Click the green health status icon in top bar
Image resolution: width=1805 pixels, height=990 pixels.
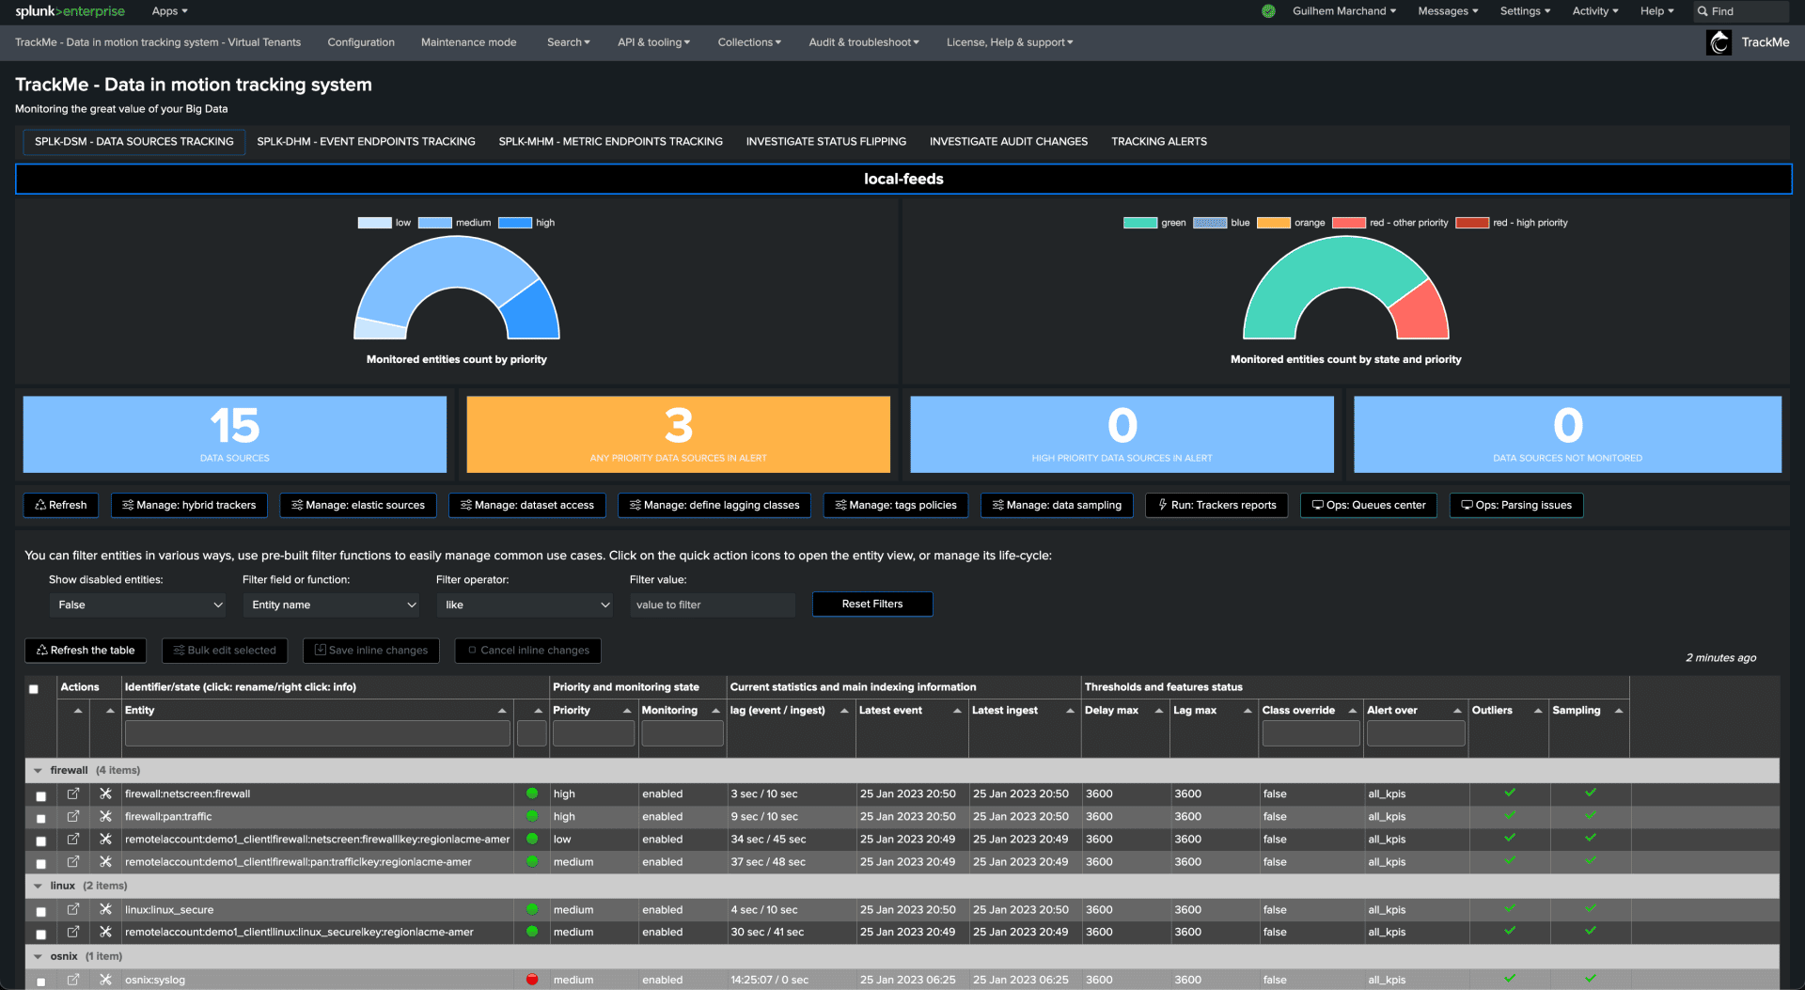click(1268, 11)
